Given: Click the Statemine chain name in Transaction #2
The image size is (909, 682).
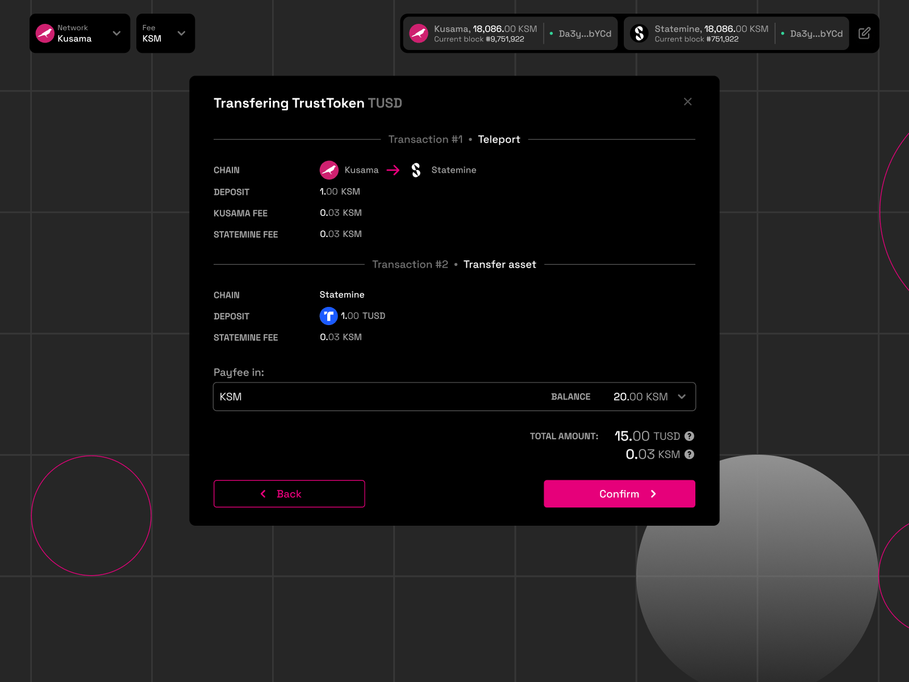Looking at the screenshot, I should click(342, 294).
